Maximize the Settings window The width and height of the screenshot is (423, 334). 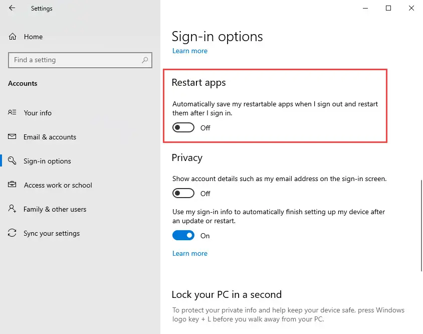click(388, 8)
